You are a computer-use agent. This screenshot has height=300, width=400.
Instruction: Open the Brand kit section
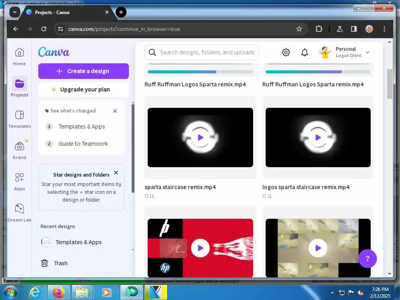(x=20, y=150)
